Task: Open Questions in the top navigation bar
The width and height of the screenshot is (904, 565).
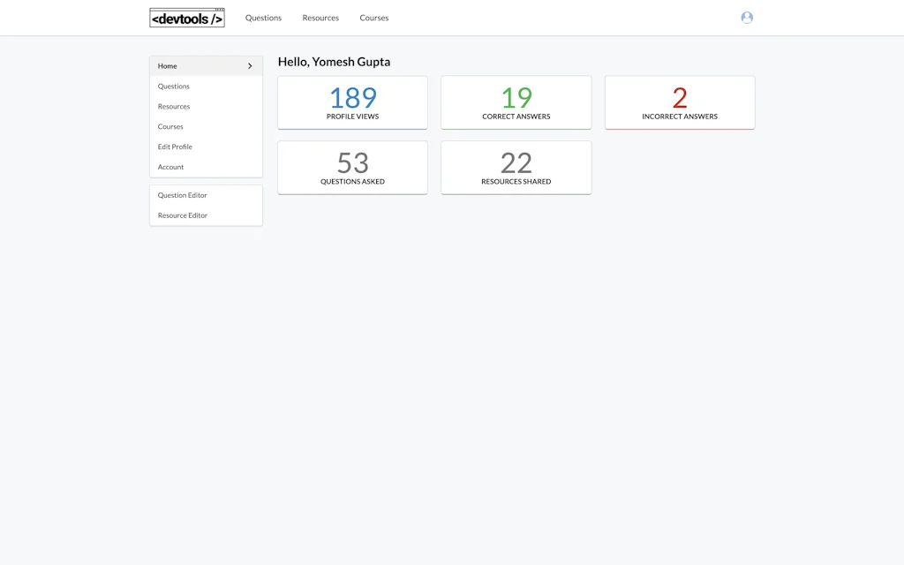Action: (x=263, y=18)
